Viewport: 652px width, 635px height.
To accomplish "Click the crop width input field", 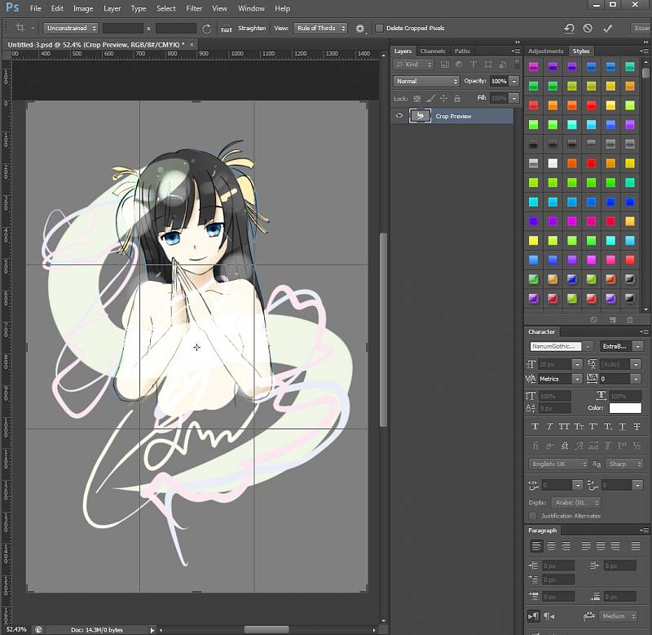I will point(123,28).
